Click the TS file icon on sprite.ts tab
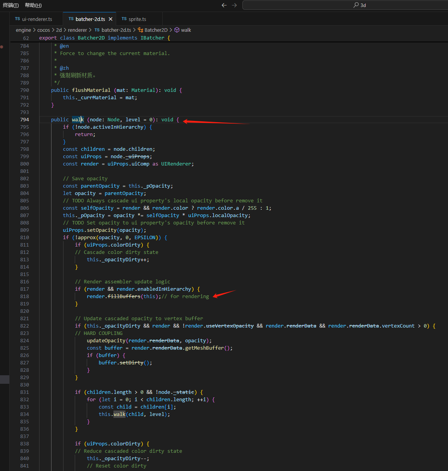The image size is (448, 471). 124,19
